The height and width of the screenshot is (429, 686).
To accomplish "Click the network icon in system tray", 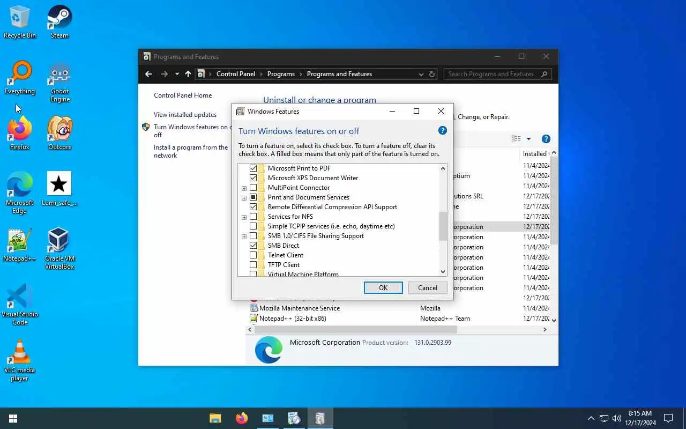I will pyautogui.click(x=604, y=418).
